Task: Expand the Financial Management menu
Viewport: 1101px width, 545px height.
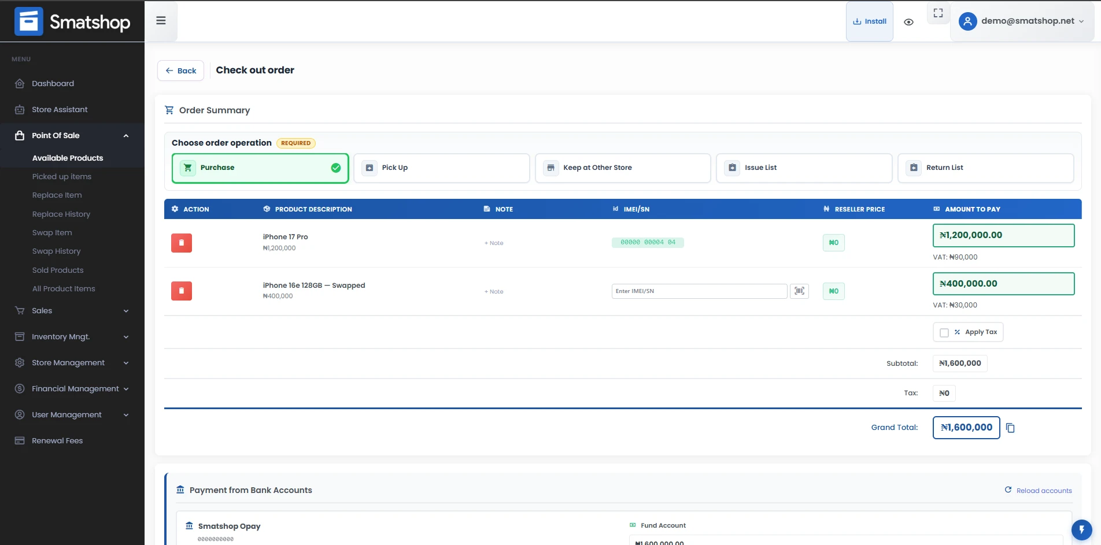Action: pos(72,388)
